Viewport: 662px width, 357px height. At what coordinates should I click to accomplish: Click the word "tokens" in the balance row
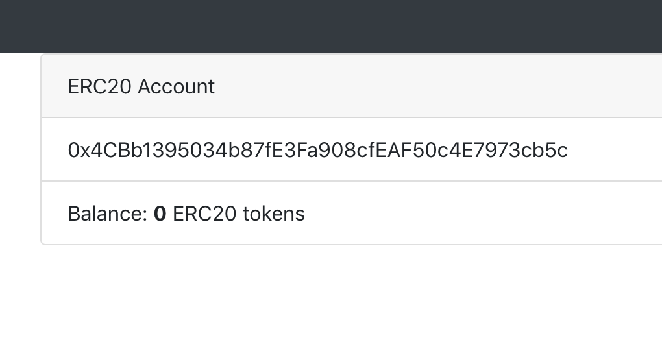273,214
